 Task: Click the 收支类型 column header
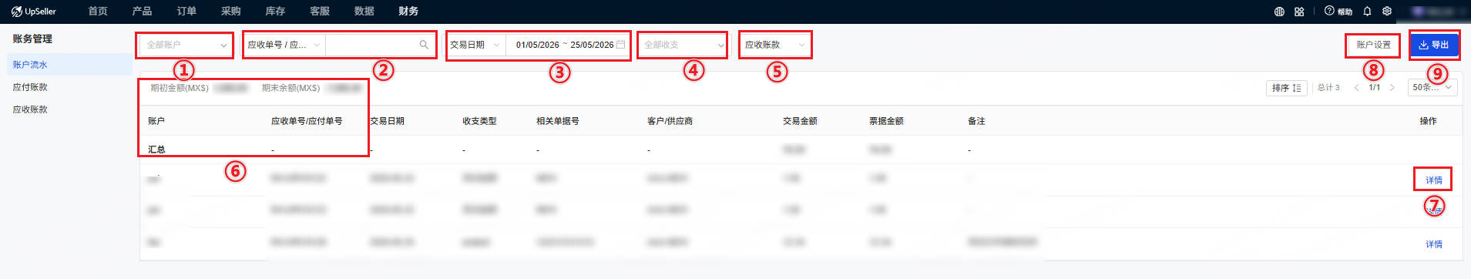[x=479, y=121]
